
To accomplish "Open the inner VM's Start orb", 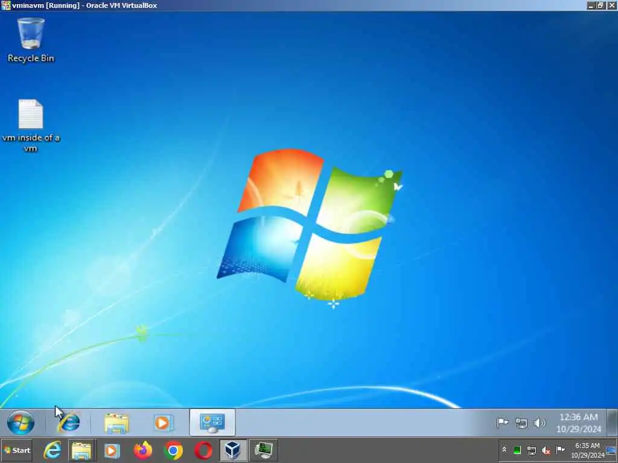I will [21, 423].
